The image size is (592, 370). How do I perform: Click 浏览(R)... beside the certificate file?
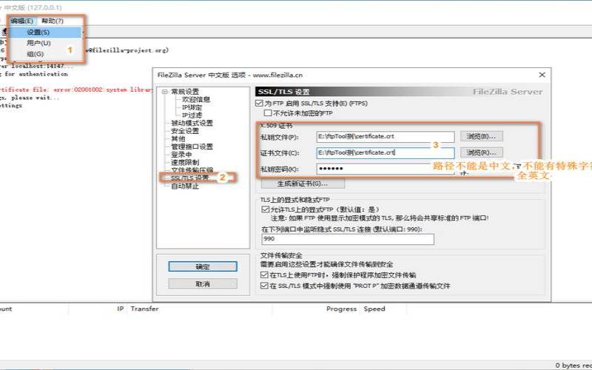tap(482, 152)
